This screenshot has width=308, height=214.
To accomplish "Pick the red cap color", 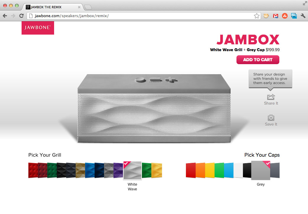I will point(191,170).
